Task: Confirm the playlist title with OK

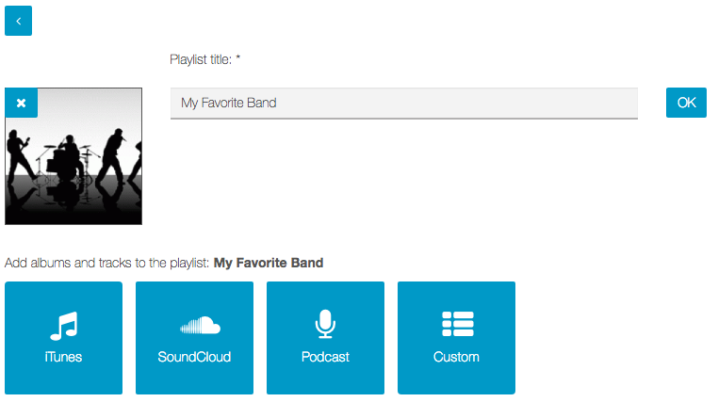Action: tap(686, 103)
